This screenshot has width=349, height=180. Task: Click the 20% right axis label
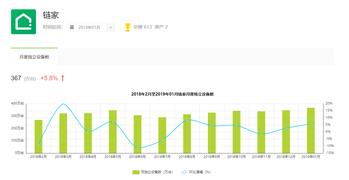(x=329, y=103)
